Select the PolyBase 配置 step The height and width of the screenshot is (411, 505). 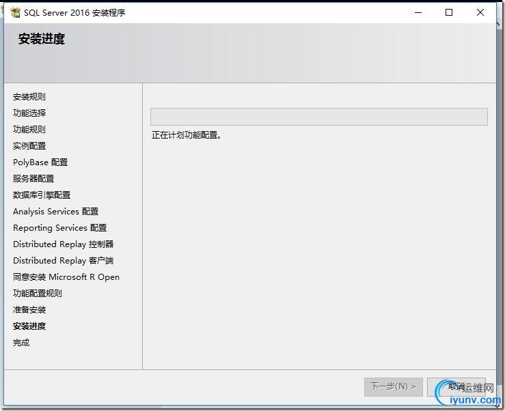pyautogui.click(x=40, y=162)
